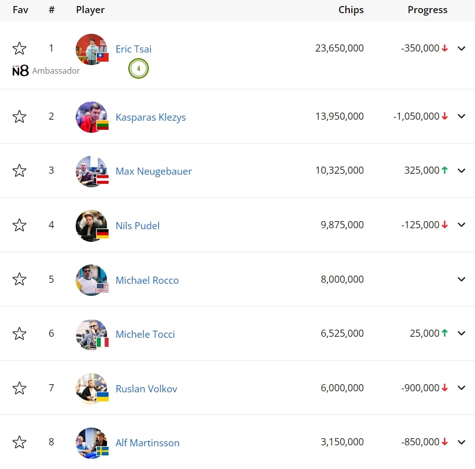Open Alf Martinsson's row dropdown chevron
The width and height of the screenshot is (475, 469).
[461, 442]
